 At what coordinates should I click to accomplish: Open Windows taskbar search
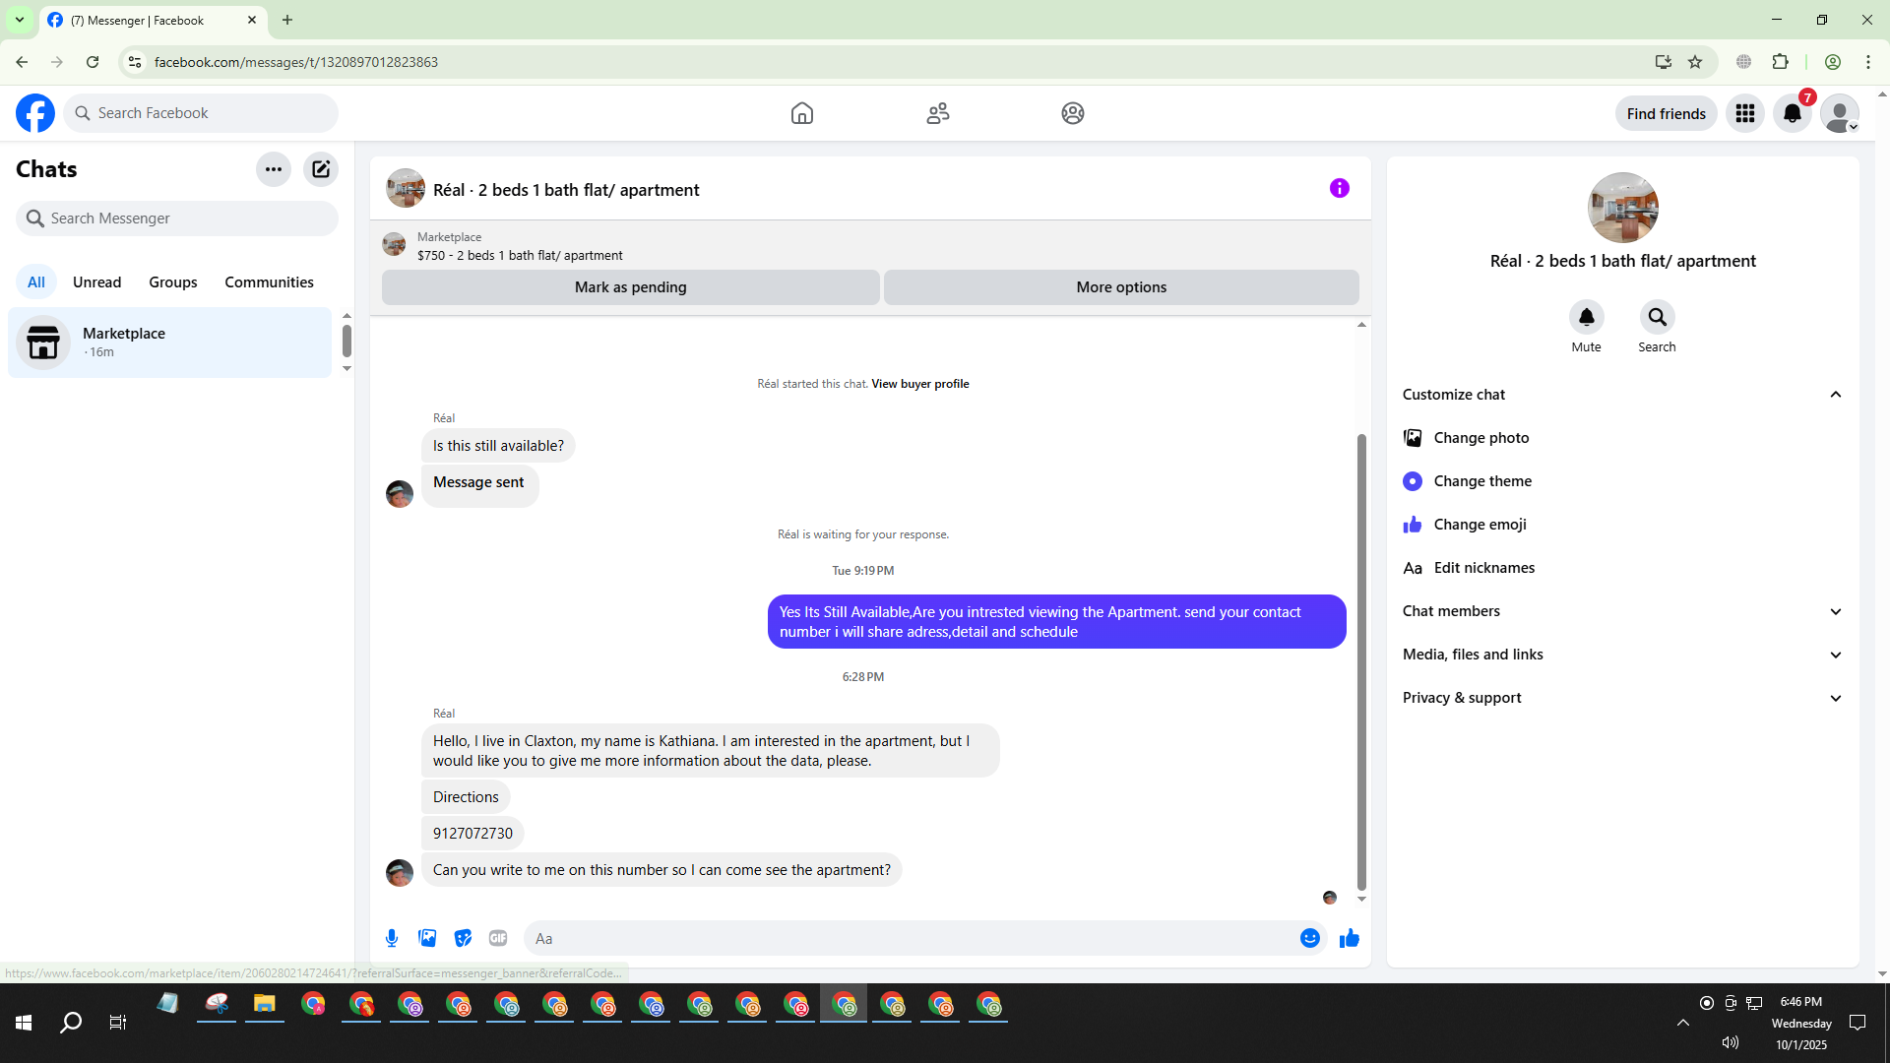click(x=71, y=1023)
